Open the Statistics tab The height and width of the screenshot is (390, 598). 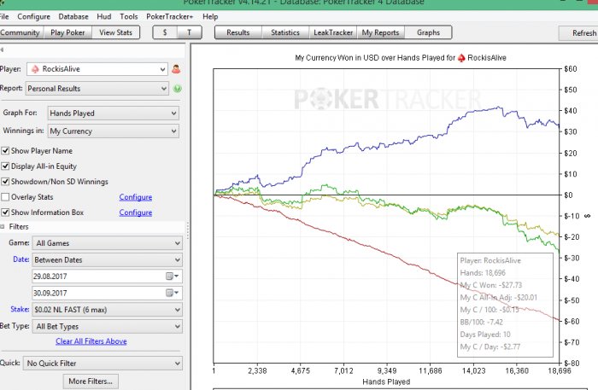click(x=285, y=32)
